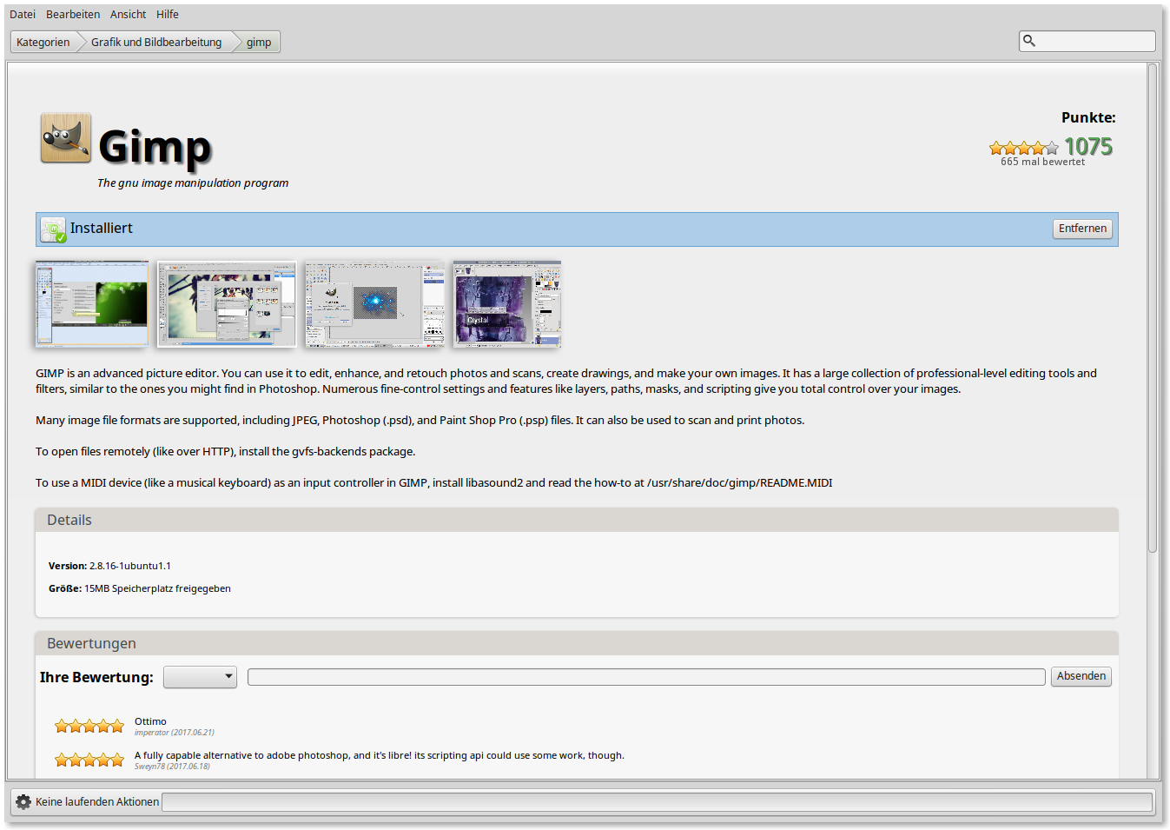Click the Gimp title heading
Screen dimensions: 1170x830
[155, 146]
